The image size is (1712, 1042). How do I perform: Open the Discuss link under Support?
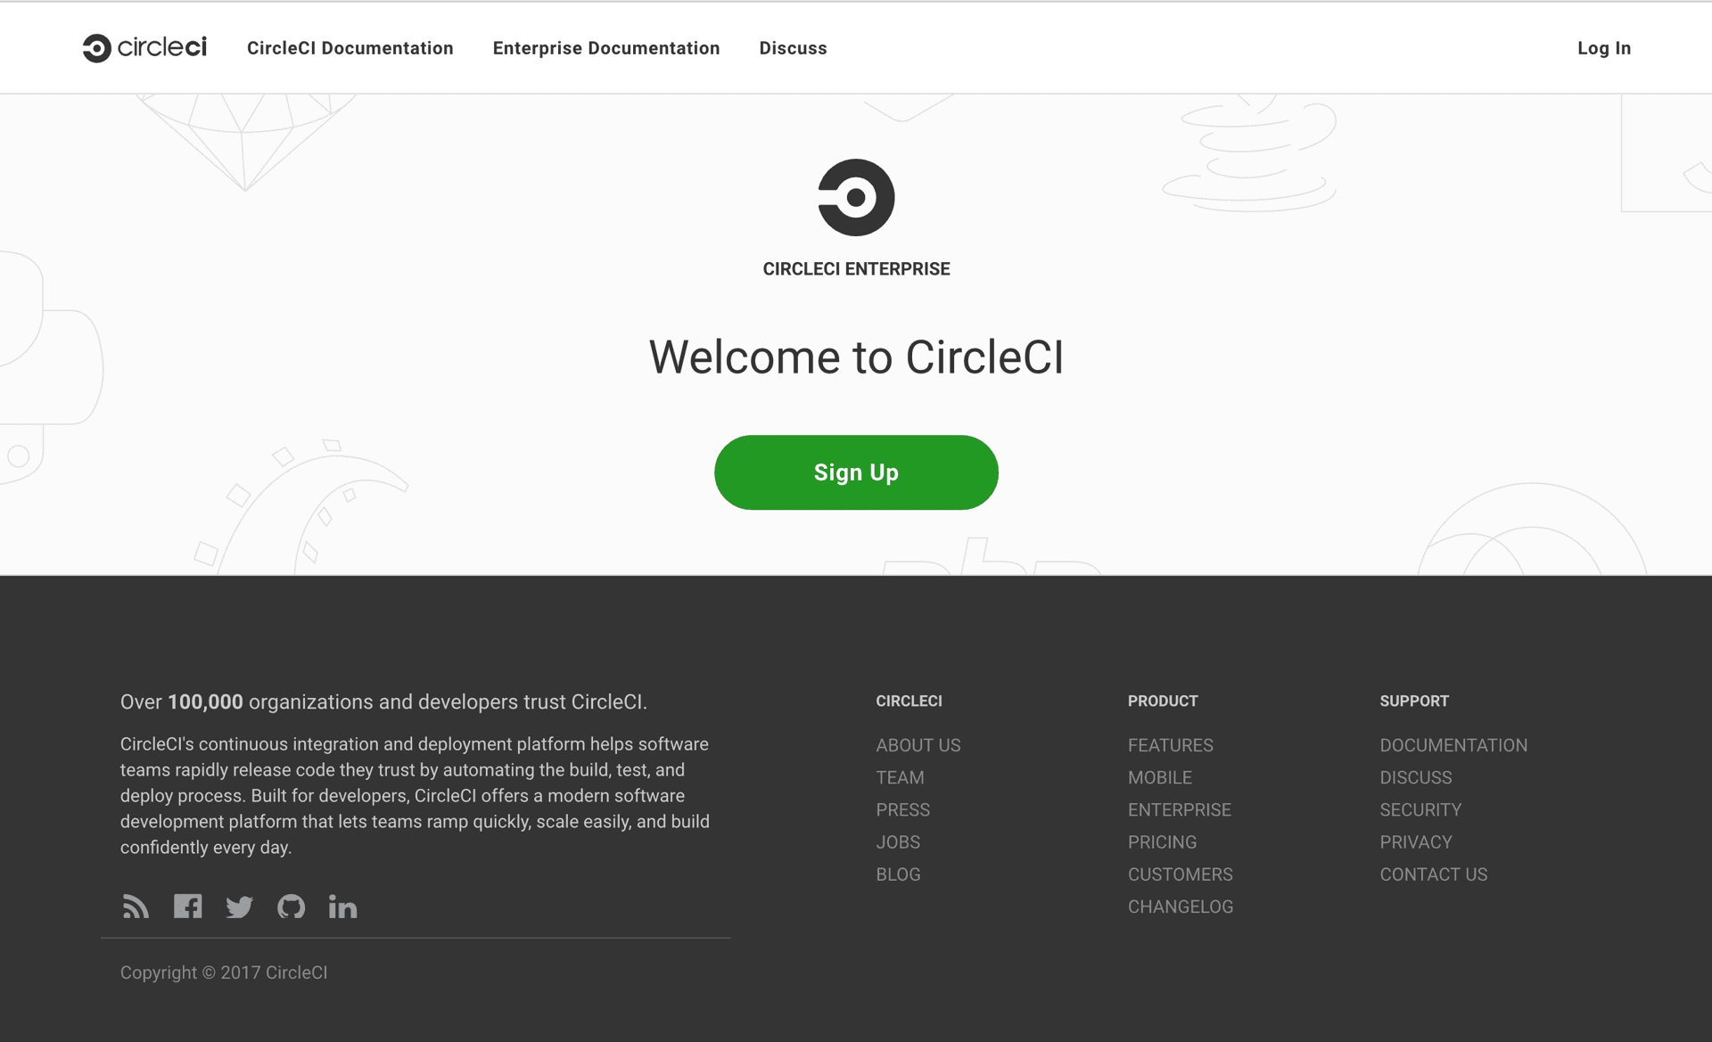(1416, 777)
